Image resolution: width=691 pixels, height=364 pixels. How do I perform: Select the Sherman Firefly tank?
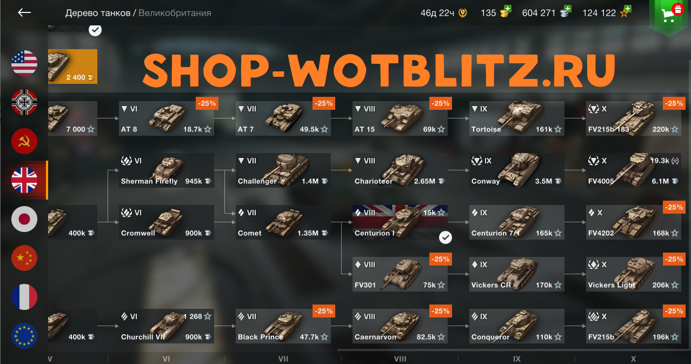click(x=167, y=170)
